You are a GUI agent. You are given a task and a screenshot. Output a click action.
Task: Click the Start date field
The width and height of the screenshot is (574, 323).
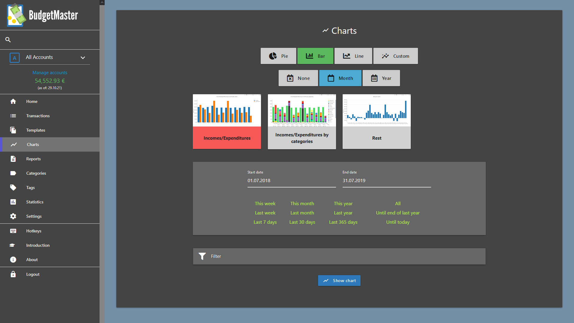click(x=292, y=181)
